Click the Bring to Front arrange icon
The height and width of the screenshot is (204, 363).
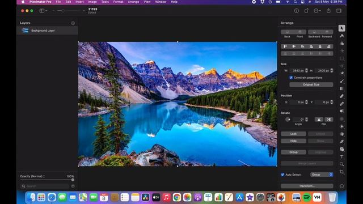[x=300, y=32]
